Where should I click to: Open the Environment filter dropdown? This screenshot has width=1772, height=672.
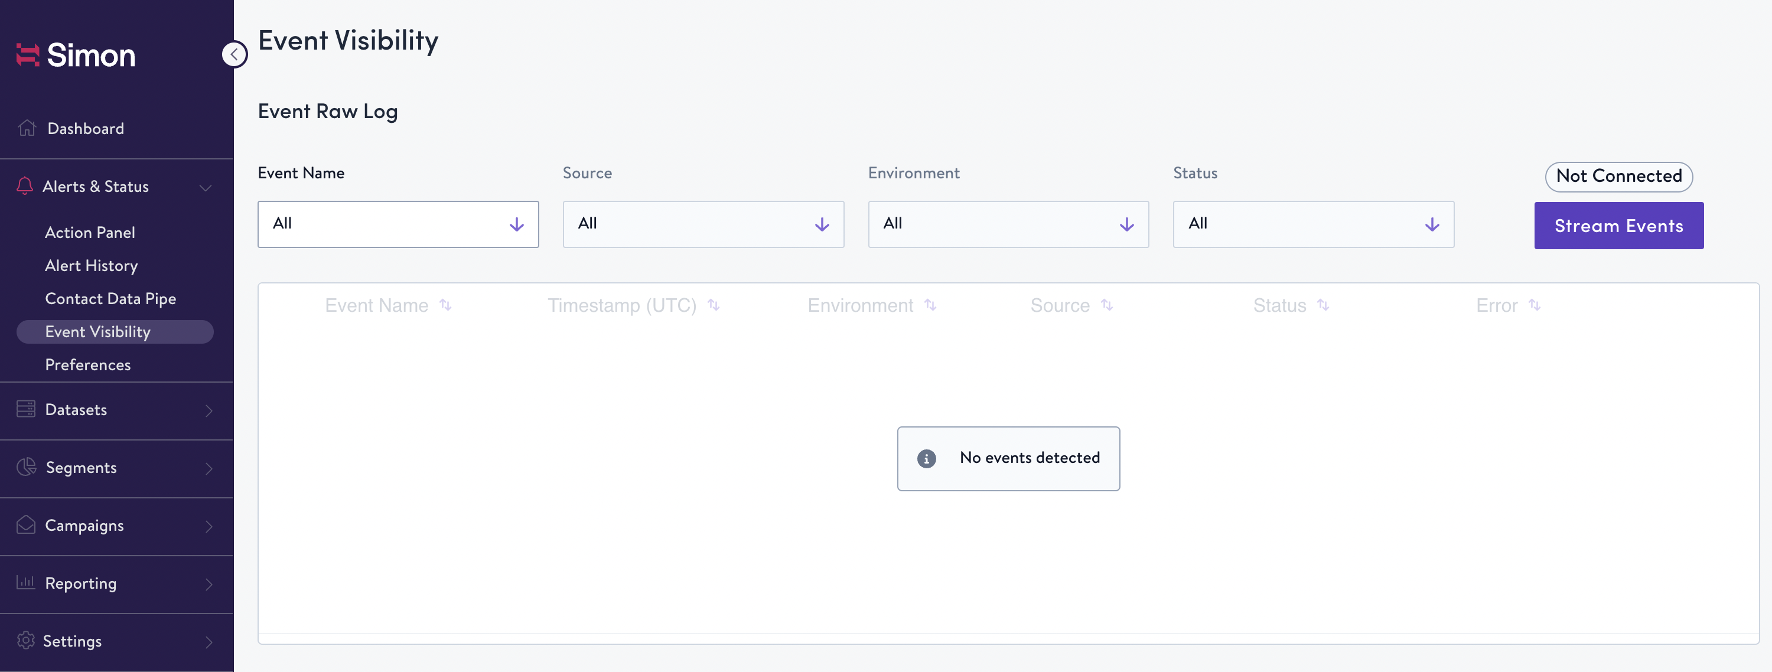coord(1008,224)
